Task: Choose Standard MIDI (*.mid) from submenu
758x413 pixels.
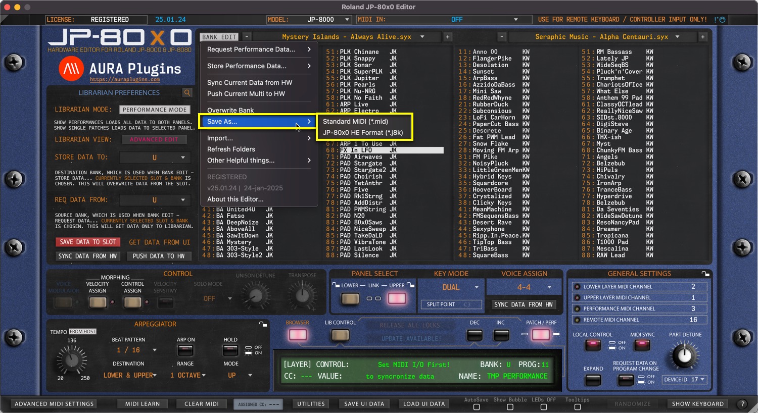Action: [355, 122]
